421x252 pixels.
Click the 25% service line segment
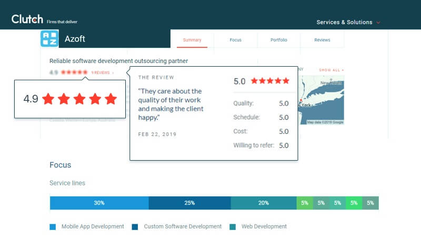[189, 203]
